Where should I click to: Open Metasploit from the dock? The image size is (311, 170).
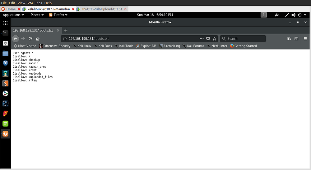click(5, 63)
